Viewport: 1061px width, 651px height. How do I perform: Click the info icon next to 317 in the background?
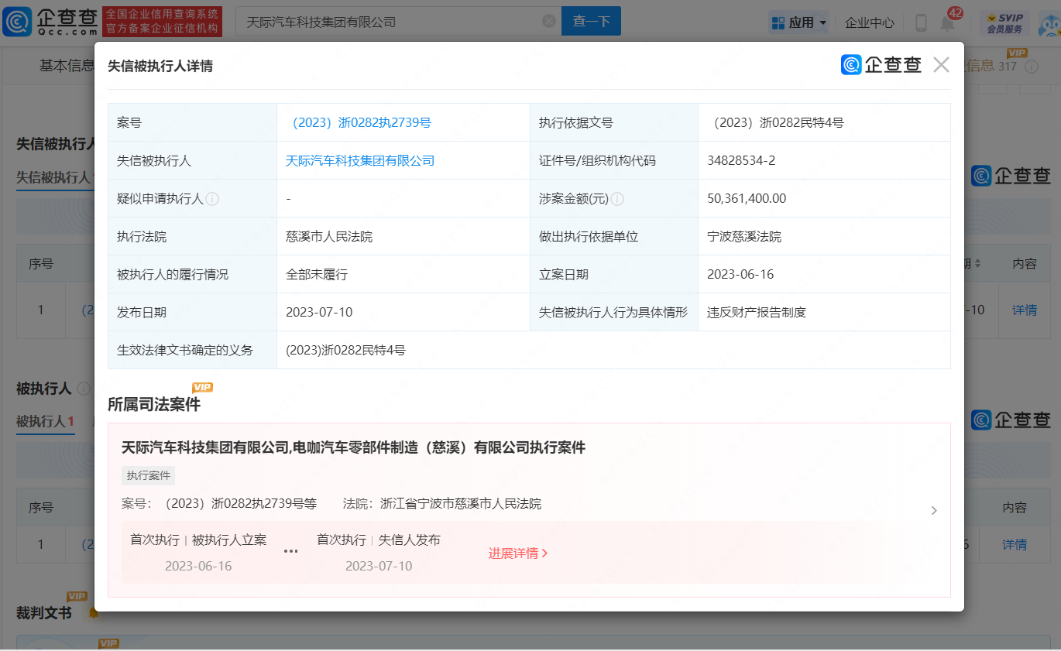(1031, 67)
